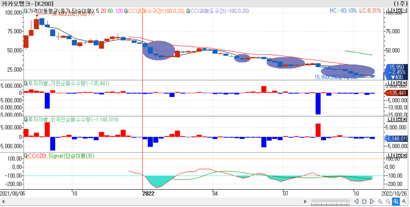The height and width of the screenshot is (207, 410).
Task: Click the bottom-left scroll left arrow
Action: [3, 202]
